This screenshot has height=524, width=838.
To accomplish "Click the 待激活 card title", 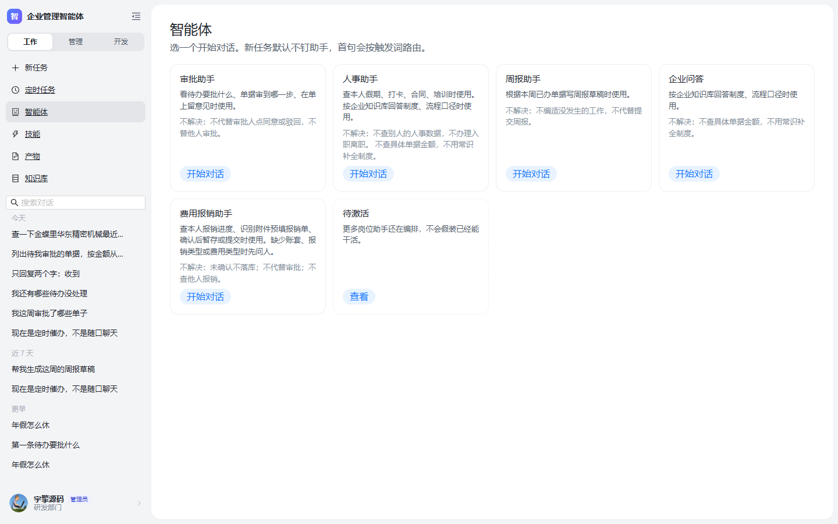I will pyautogui.click(x=356, y=214).
